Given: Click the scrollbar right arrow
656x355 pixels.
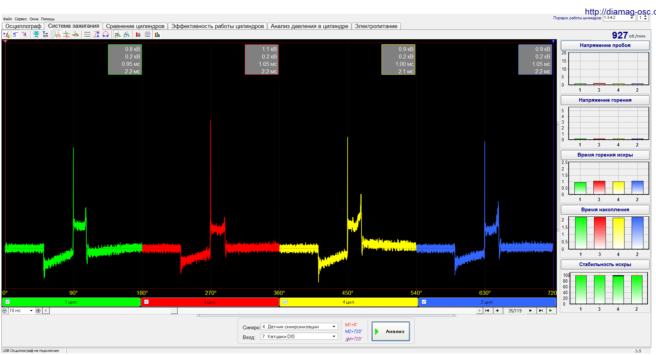Looking at the screenshot, I should point(479,311).
